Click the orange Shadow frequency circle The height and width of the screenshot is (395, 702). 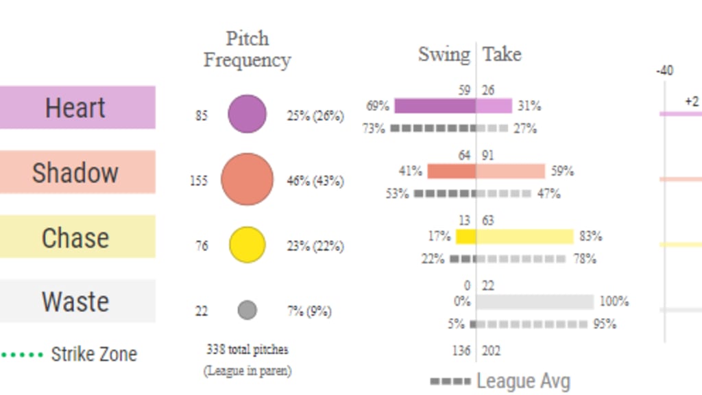(x=247, y=179)
